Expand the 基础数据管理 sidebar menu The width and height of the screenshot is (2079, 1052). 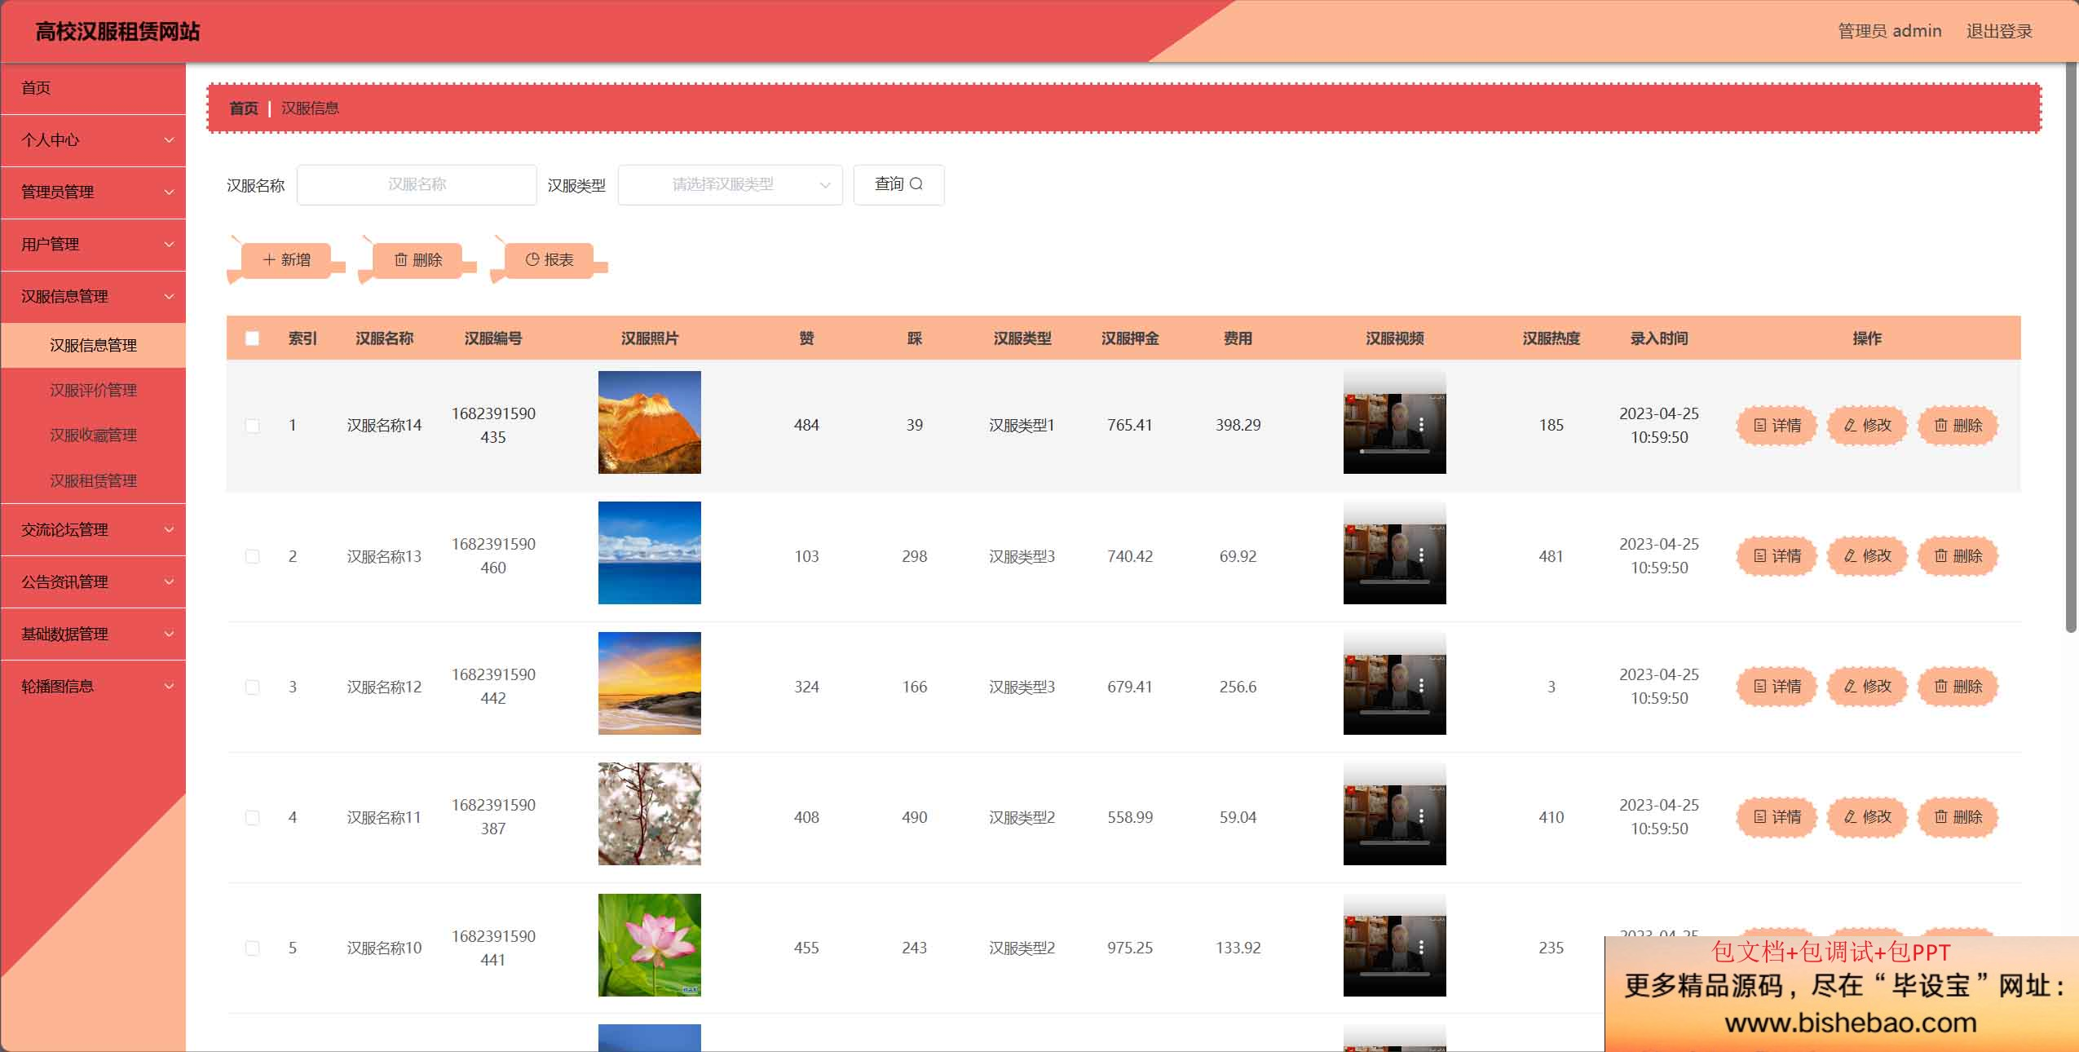point(93,634)
